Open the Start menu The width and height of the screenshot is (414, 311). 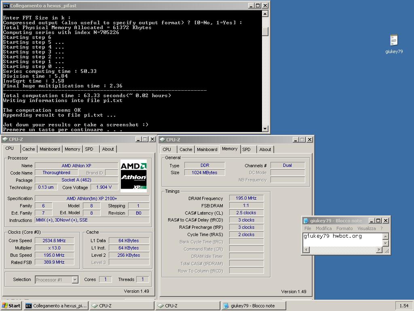(x=11, y=306)
